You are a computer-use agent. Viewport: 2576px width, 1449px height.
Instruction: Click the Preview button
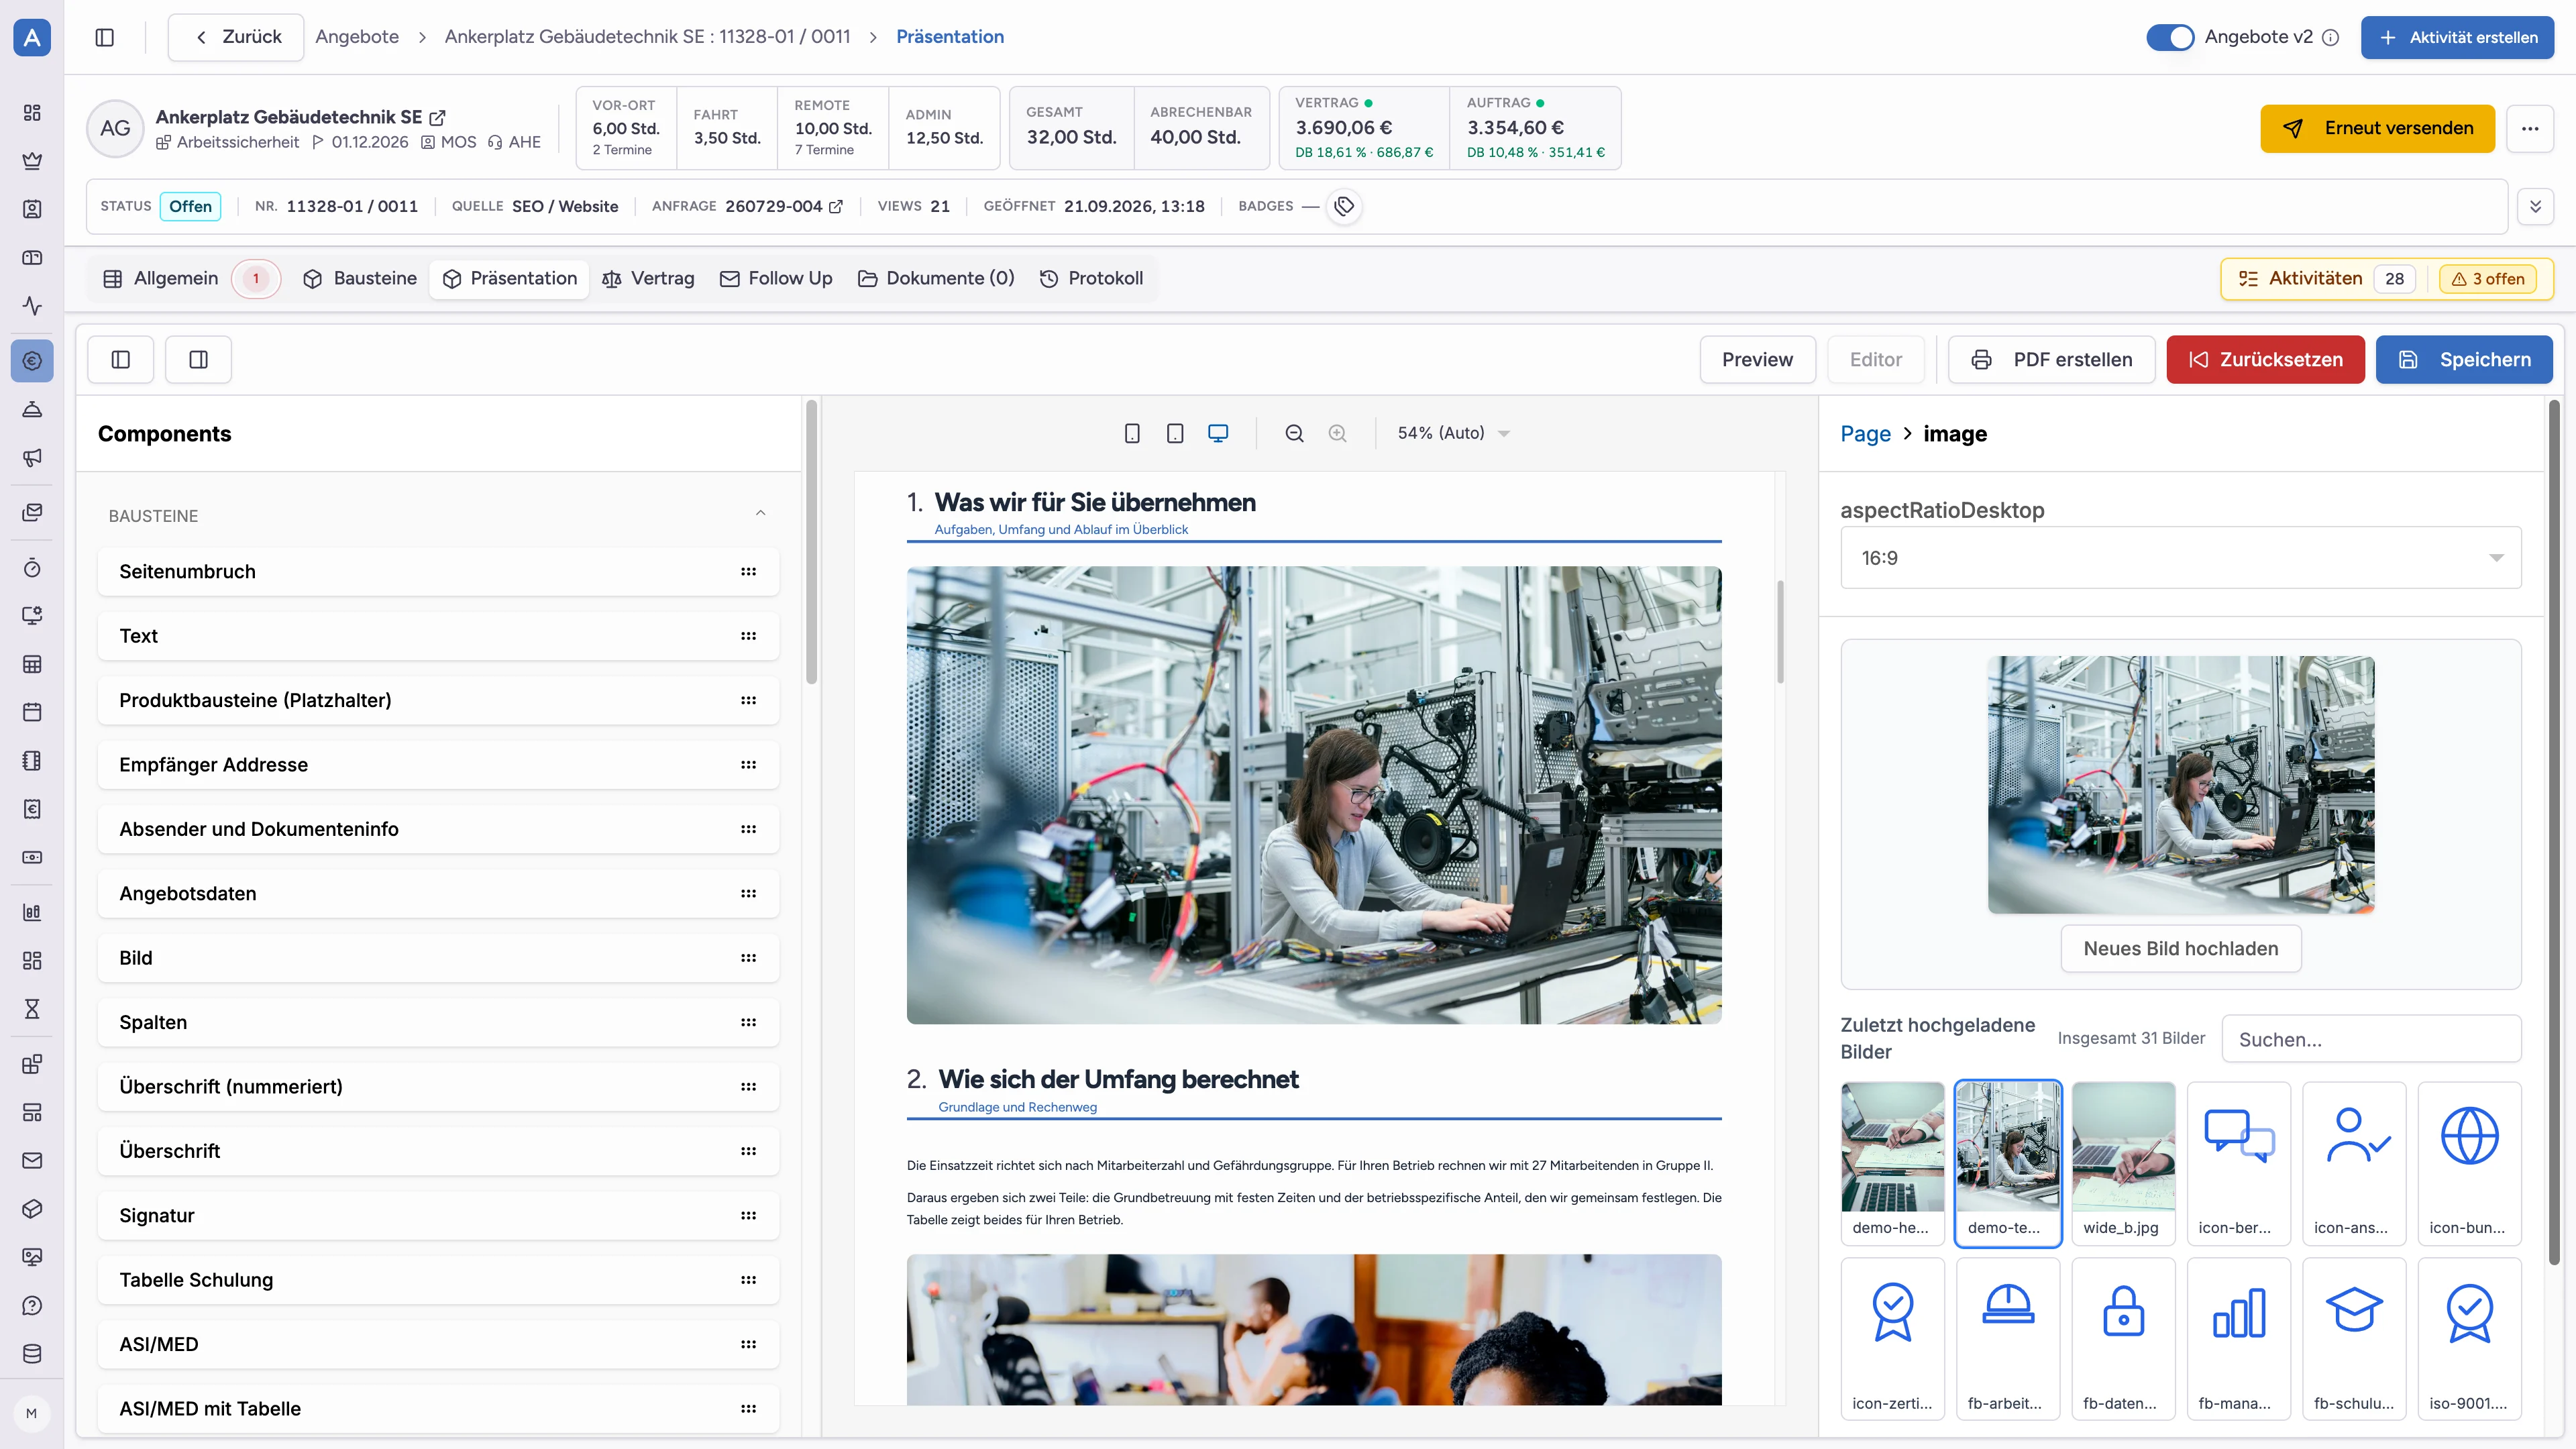[1757, 360]
